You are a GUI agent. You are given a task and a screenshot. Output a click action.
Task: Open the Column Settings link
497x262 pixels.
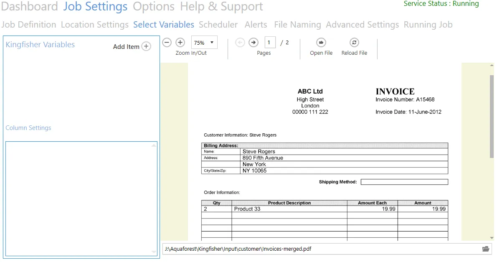pyautogui.click(x=28, y=127)
